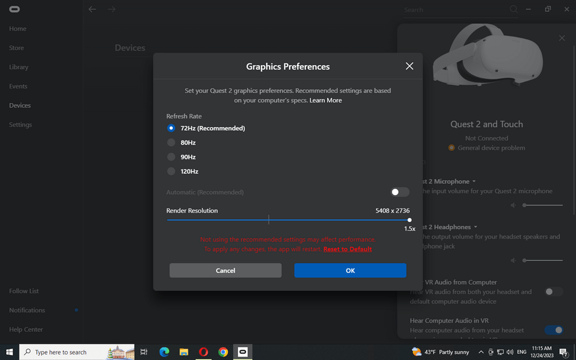Expand the Quest 2 Microphone dropdown
Screen dimensions: 576x360
(474, 181)
